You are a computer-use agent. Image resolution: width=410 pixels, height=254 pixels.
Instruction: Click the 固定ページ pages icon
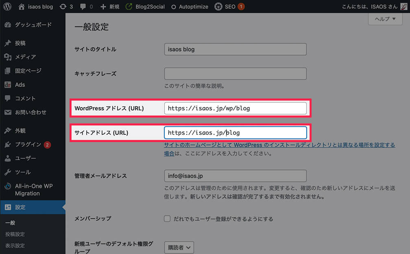[8, 71]
